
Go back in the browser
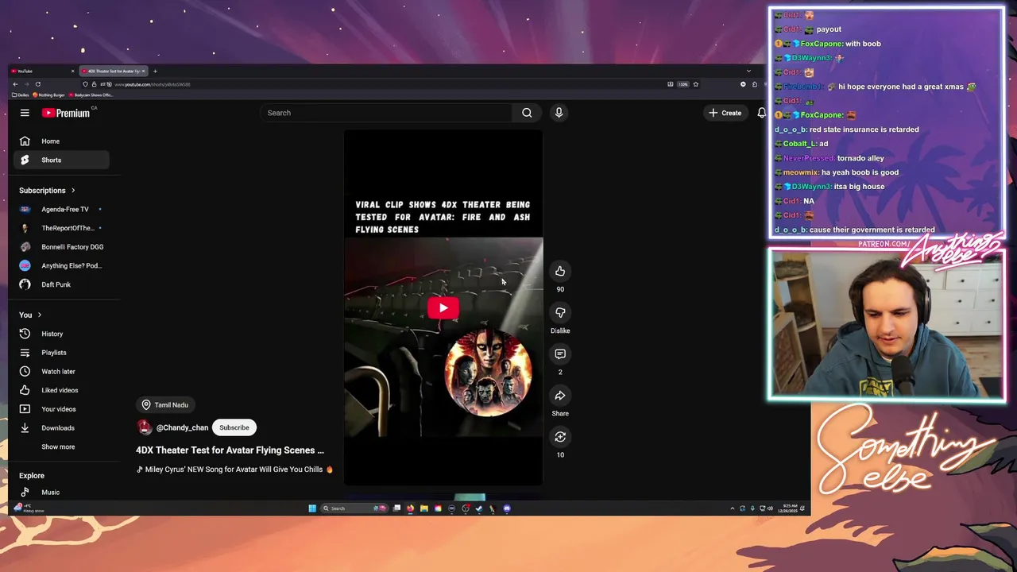point(15,84)
